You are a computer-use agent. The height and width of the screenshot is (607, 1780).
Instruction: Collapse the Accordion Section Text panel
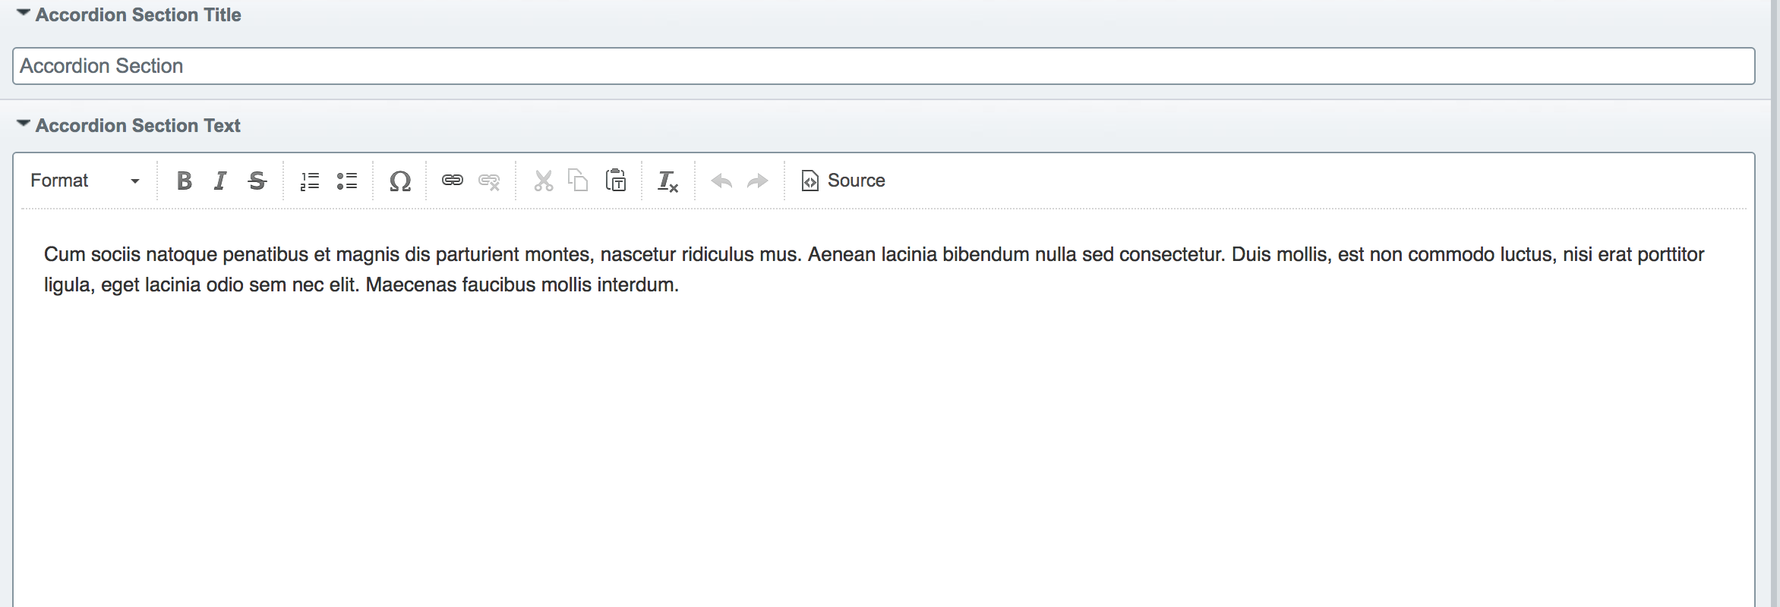point(24,124)
